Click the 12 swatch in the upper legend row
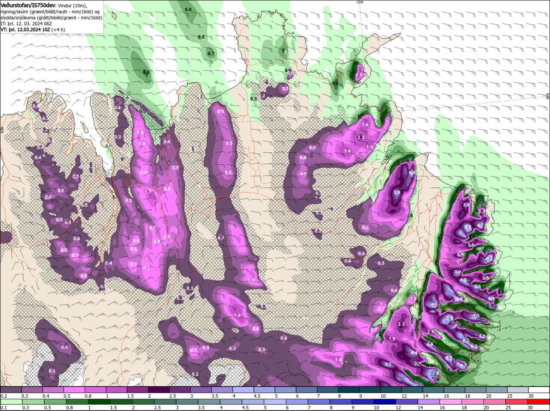The image size is (550, 411). click(412, 390)
